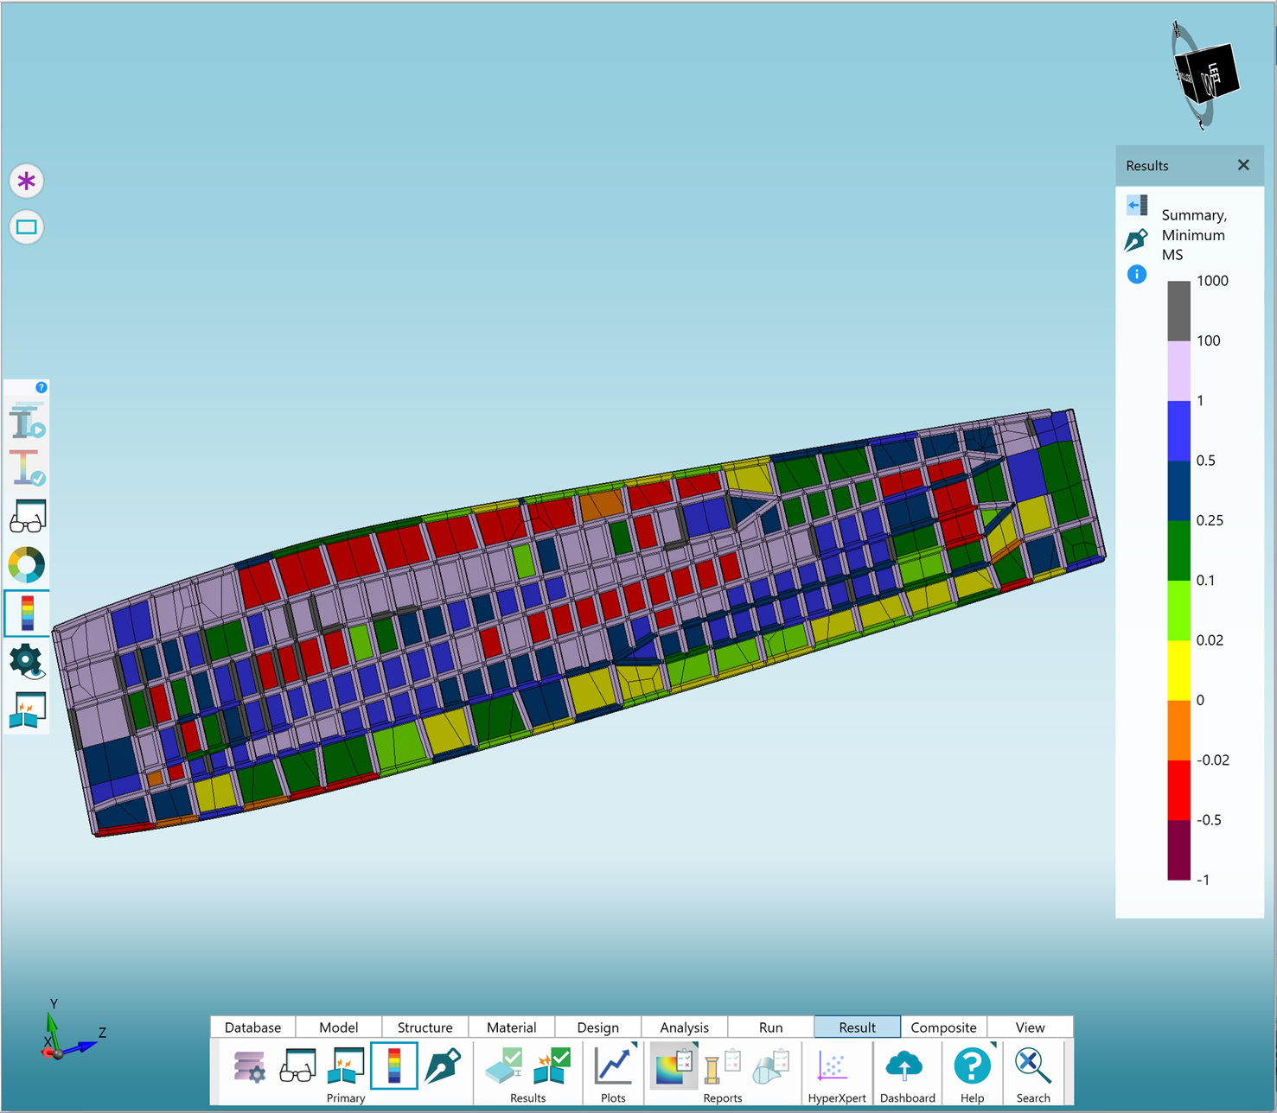Open the Database tab
This screenshot has width=1277, height=1113.
coord(252,1027)
